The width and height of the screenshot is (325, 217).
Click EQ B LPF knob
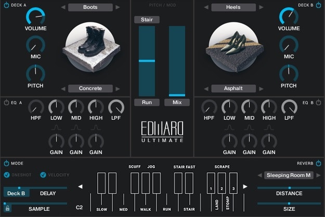(x=289, y=107)
